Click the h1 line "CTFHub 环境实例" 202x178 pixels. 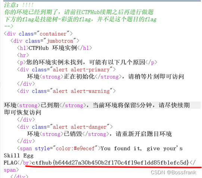[55, 48]
